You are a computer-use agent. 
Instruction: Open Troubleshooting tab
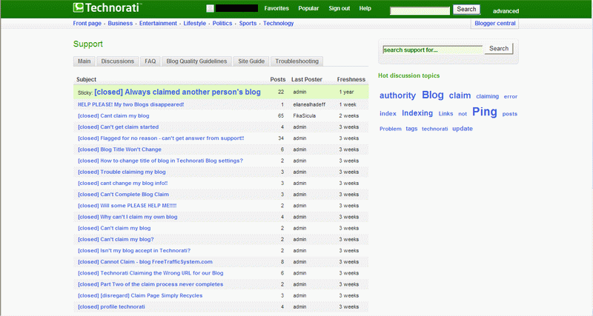click(297, 61)
